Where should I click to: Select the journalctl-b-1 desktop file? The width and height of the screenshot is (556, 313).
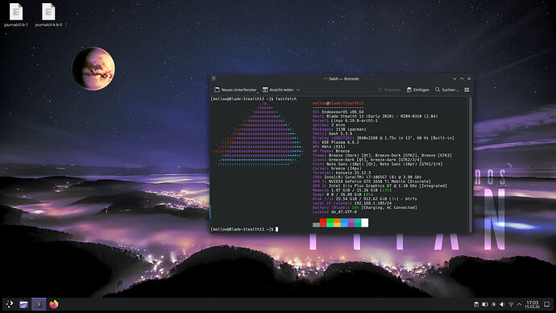point(16,15)
